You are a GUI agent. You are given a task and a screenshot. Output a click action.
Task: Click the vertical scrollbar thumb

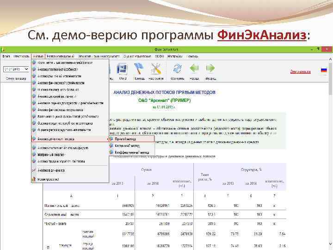click(x=330, y=79)
